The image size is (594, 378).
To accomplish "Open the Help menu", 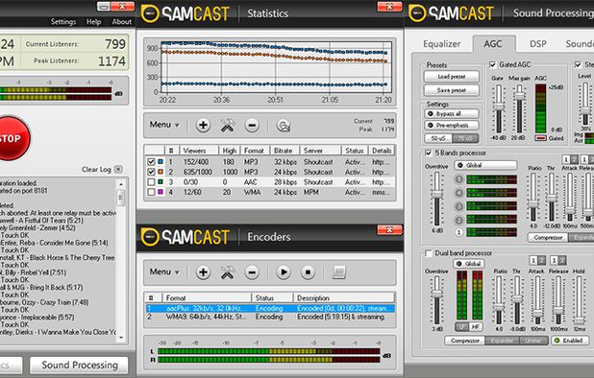I will click(x=93, y=22).
